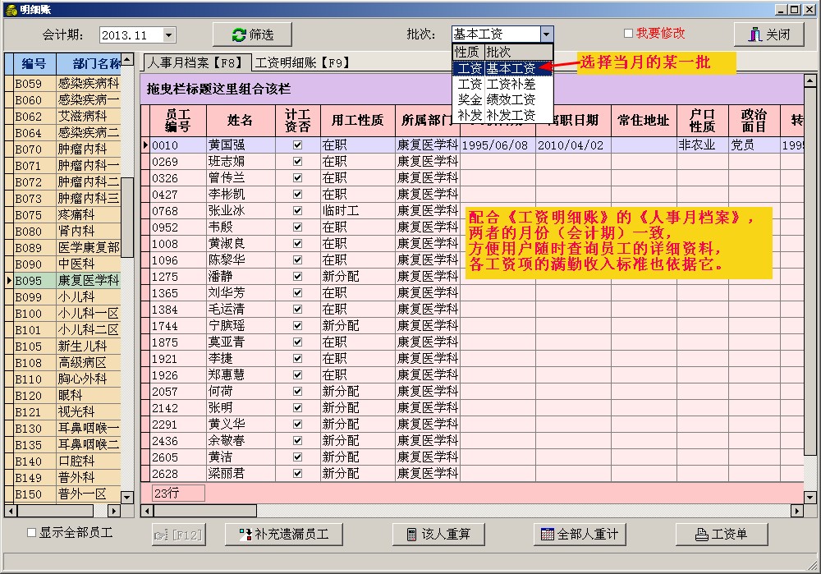Click the calculator icon on 该人重算
The width and height of the screenshot is (821, 574).
pos(411,535)
